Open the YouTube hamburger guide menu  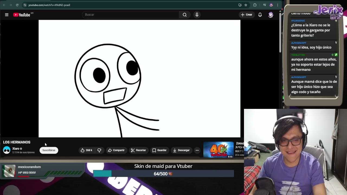pos(7,15)
